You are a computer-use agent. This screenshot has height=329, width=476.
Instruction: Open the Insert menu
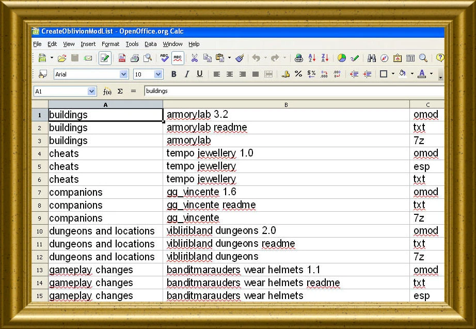pyautogui.click(x=88, y=44)
